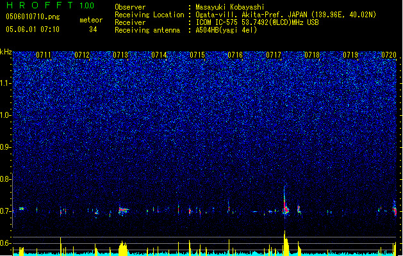Click the 0715 time marker
This screenshot has height=256, width=403.
click(197, 55)
